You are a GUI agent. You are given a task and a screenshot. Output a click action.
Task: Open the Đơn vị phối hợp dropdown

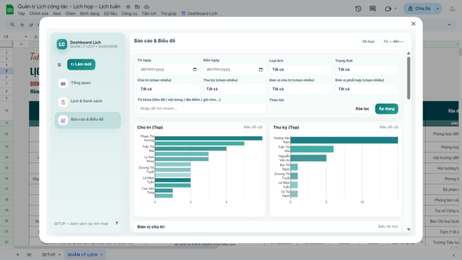coord(366,89)
